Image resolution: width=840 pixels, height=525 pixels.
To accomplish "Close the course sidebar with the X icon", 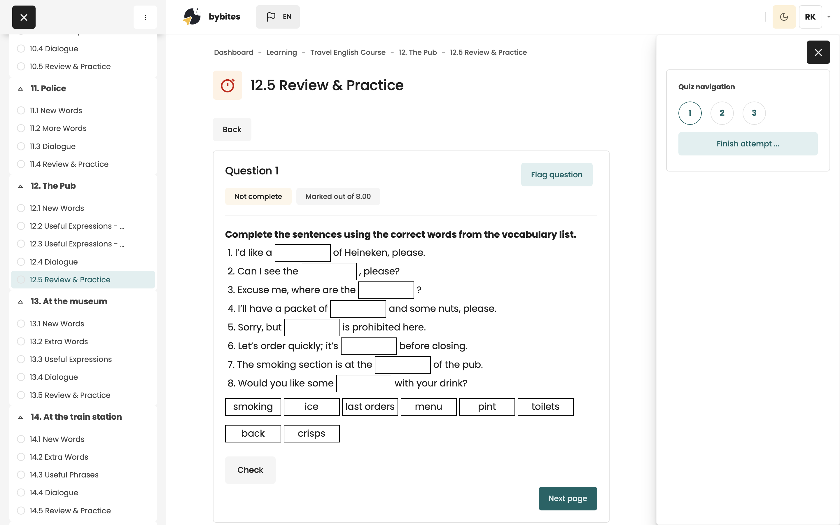I will point(24,17).
